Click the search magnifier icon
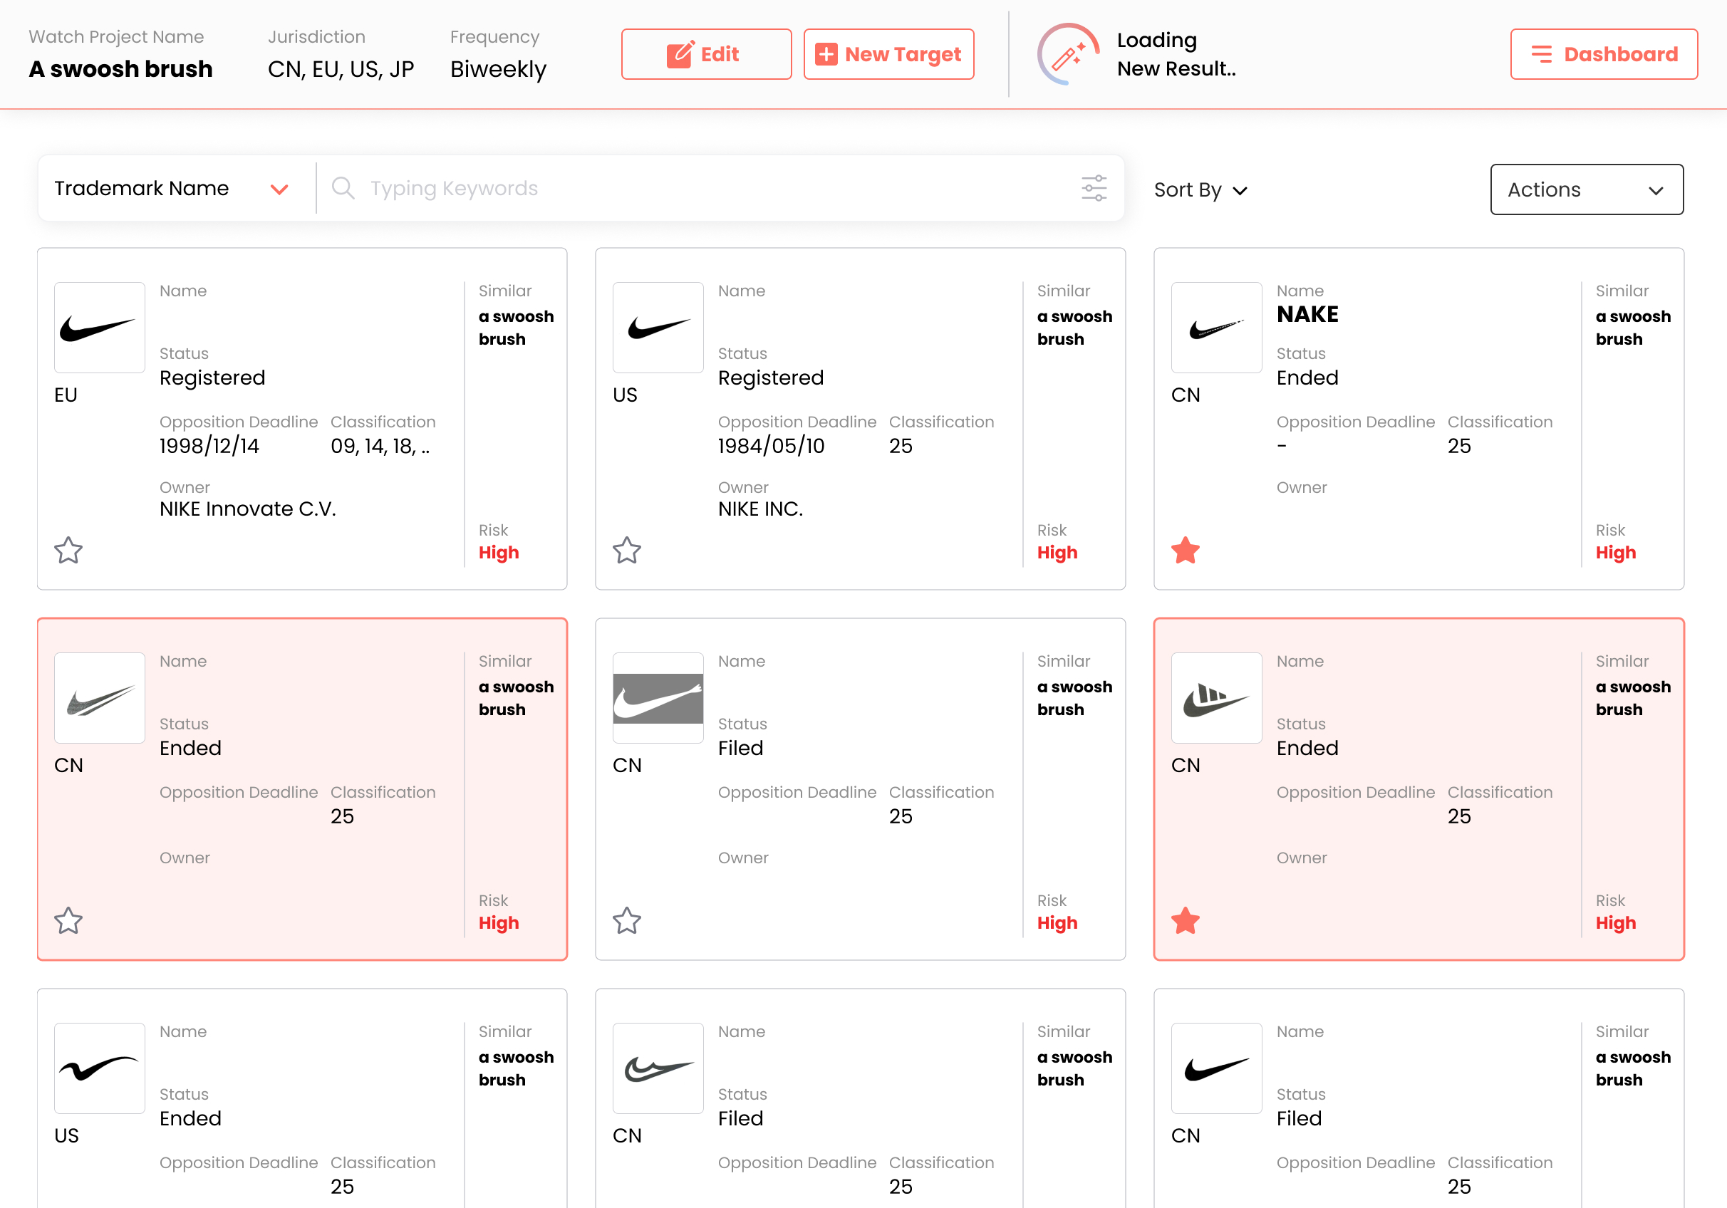The width and height of the screenshot is (1727, 1208). (x=342, y=188)
